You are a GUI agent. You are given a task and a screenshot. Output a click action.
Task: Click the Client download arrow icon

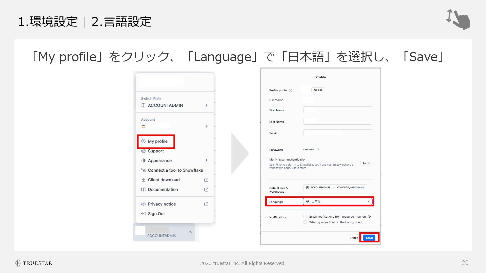[143, 180]
